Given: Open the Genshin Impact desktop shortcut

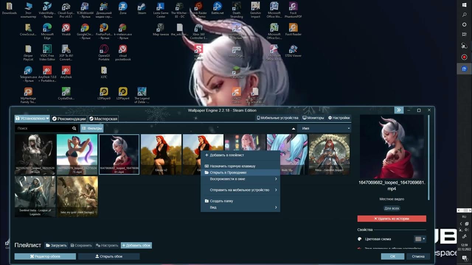Looking at the screenshot, I should (x=256, y=10).
